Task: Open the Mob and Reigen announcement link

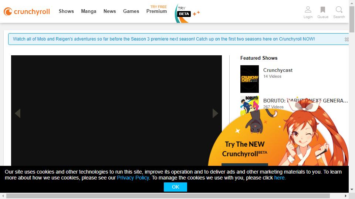Action: [164, 39]
